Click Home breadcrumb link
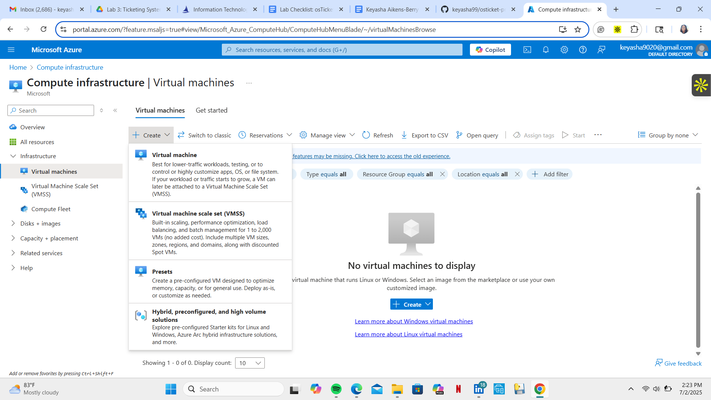 pyautogui.click(x=18, y=67)
